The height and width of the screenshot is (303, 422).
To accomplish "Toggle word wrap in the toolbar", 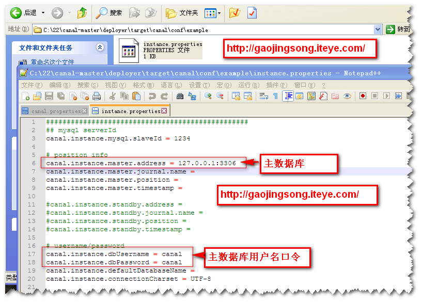I will (x=264, y=96).
